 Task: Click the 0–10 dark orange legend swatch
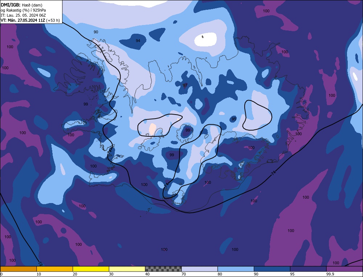tap(18, 269)
